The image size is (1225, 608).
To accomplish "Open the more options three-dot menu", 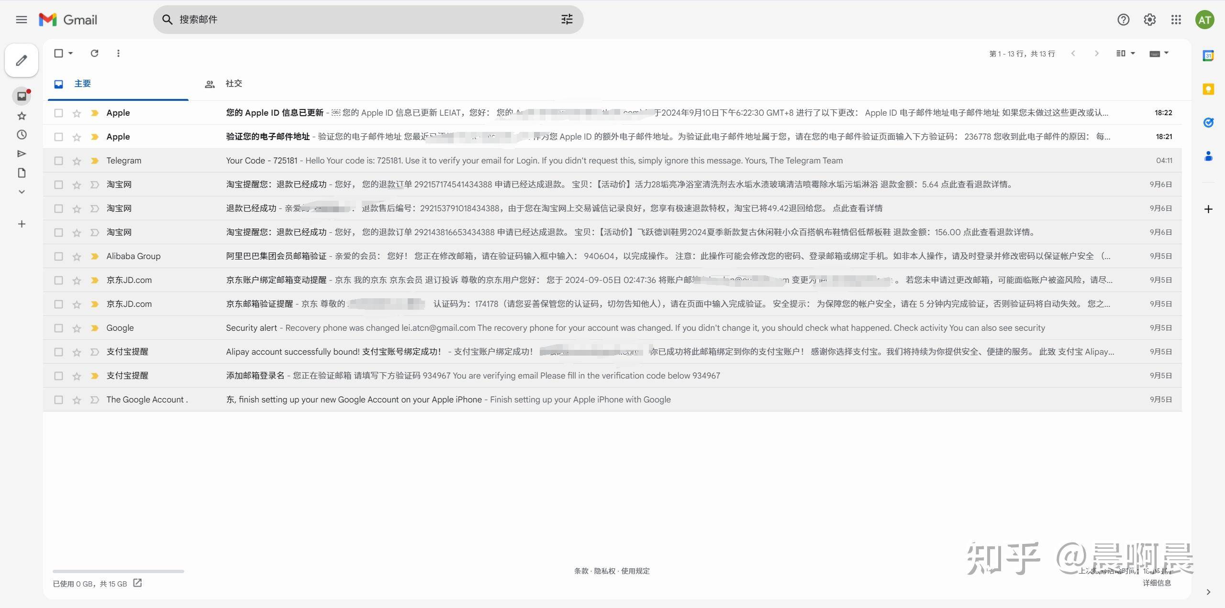I will tap(118, 53).
